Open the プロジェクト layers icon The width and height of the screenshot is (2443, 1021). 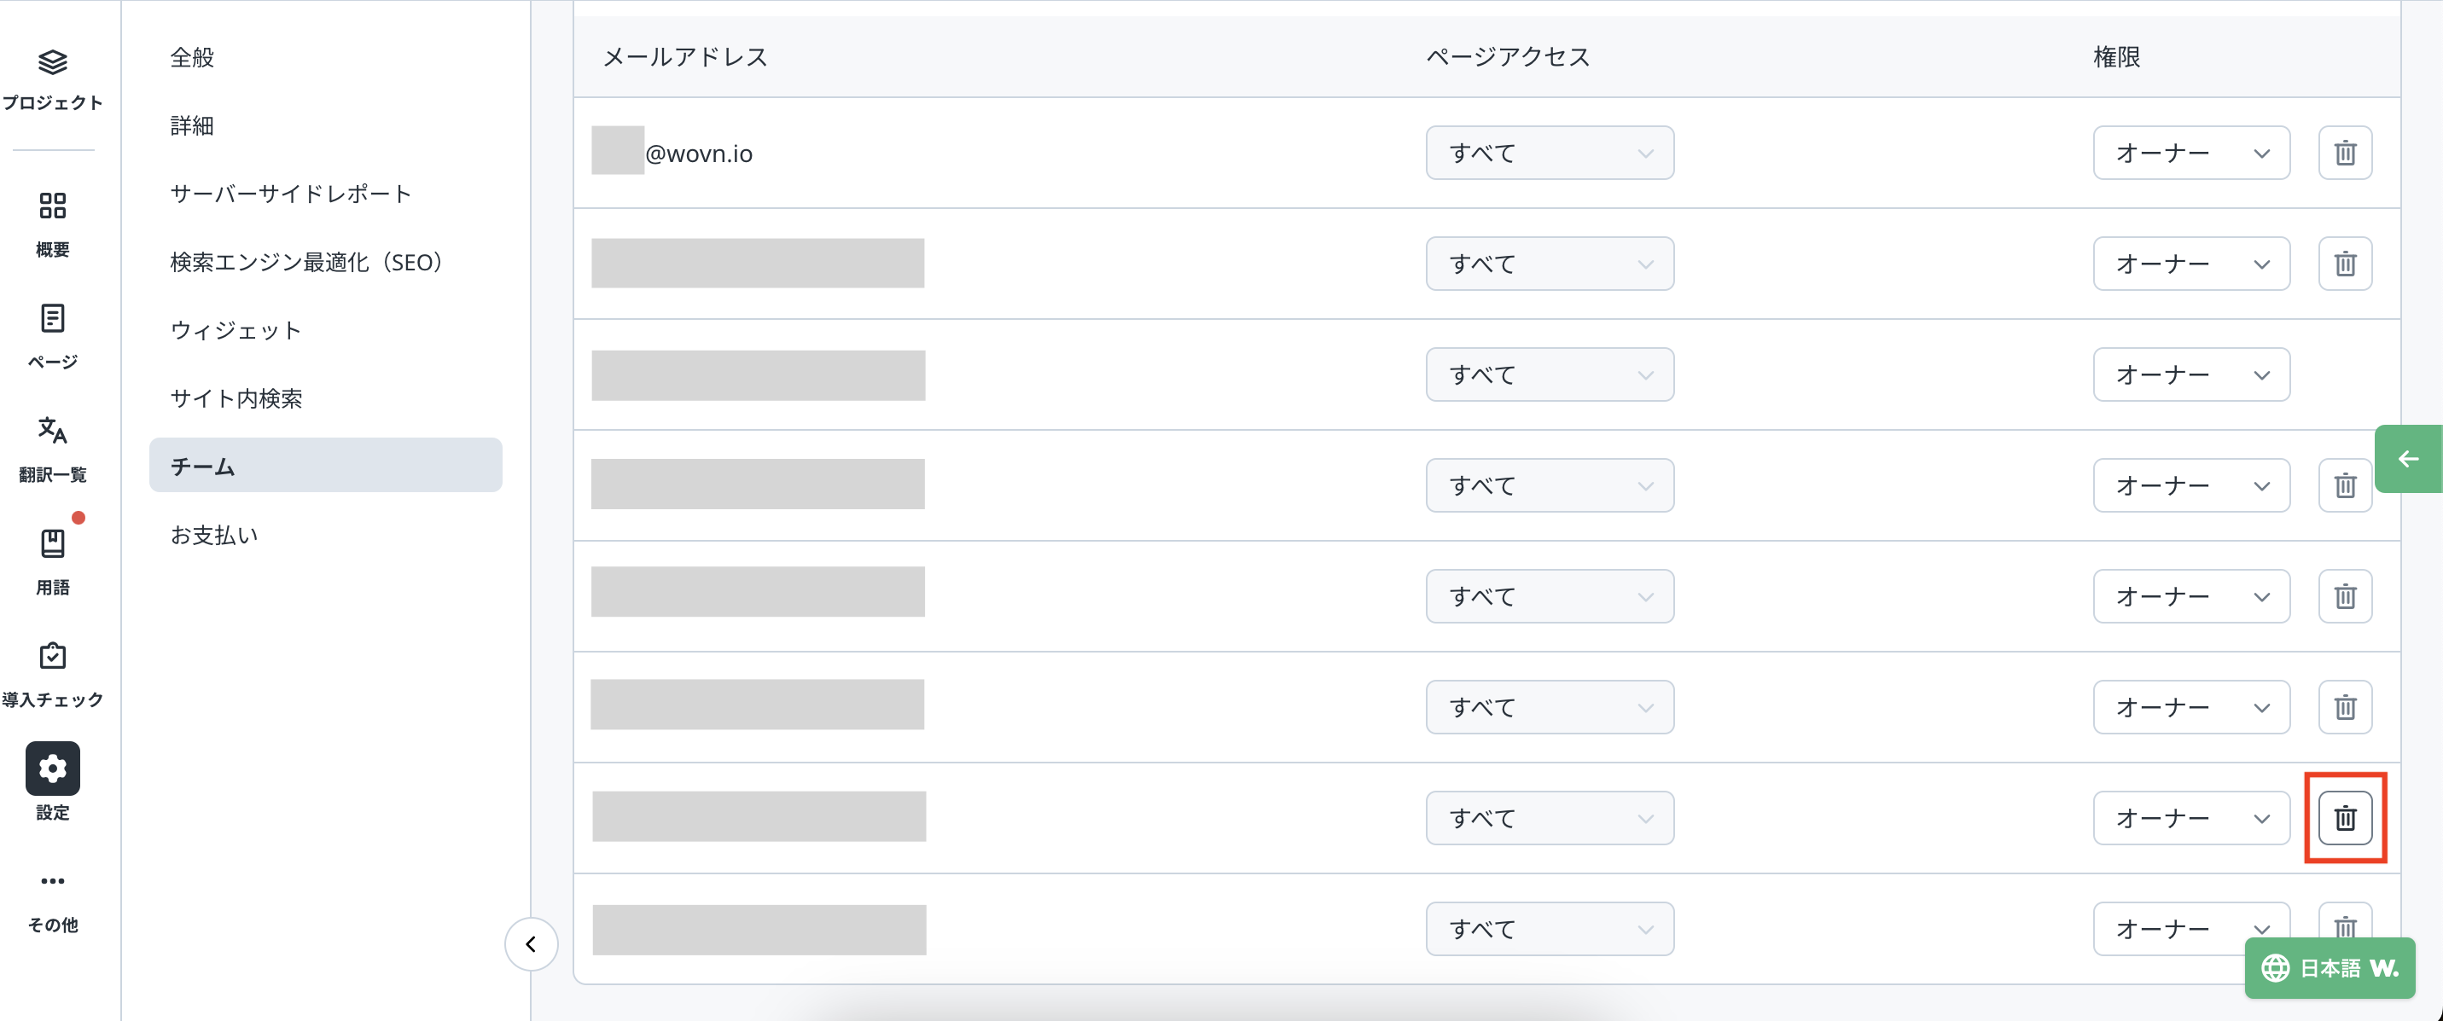52,62
